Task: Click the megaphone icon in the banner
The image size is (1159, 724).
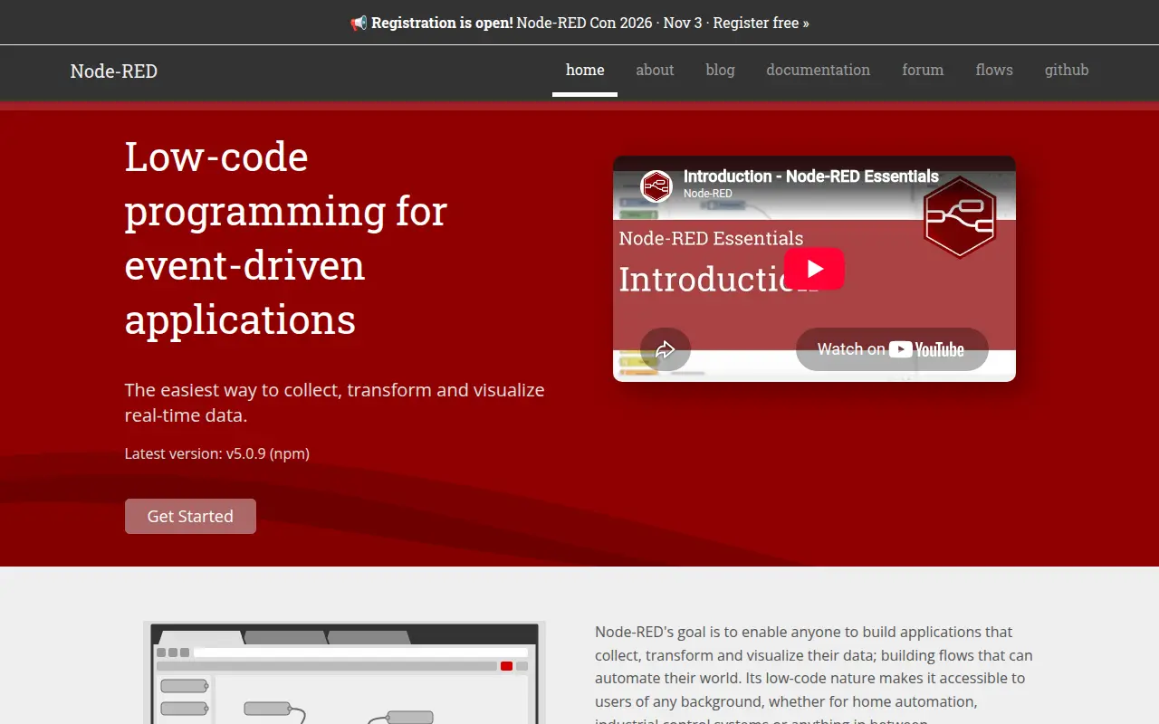Action: pyautogui.click(x=359, y=23)
